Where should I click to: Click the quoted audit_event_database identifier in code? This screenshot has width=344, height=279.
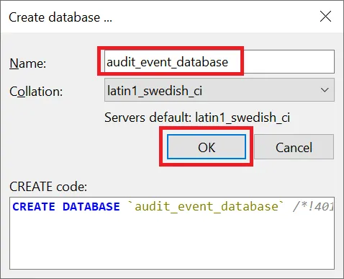click(206, 207)
